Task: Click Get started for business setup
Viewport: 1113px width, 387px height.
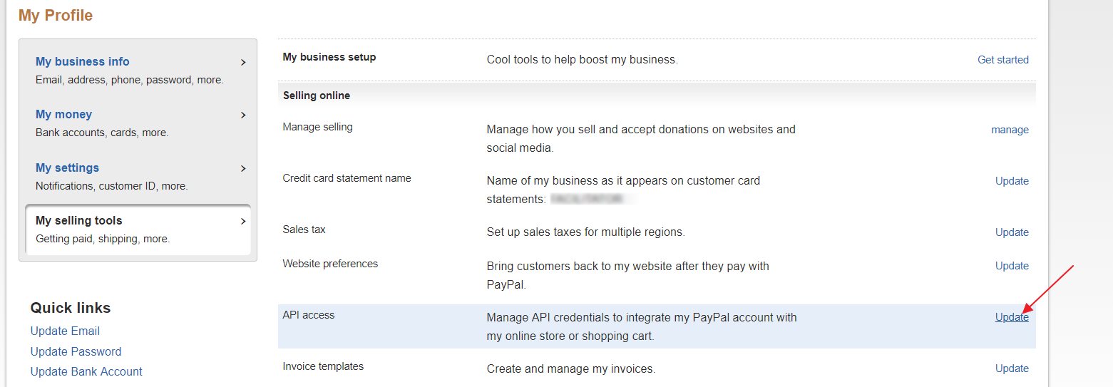Action: click(x=1002, y=60)
